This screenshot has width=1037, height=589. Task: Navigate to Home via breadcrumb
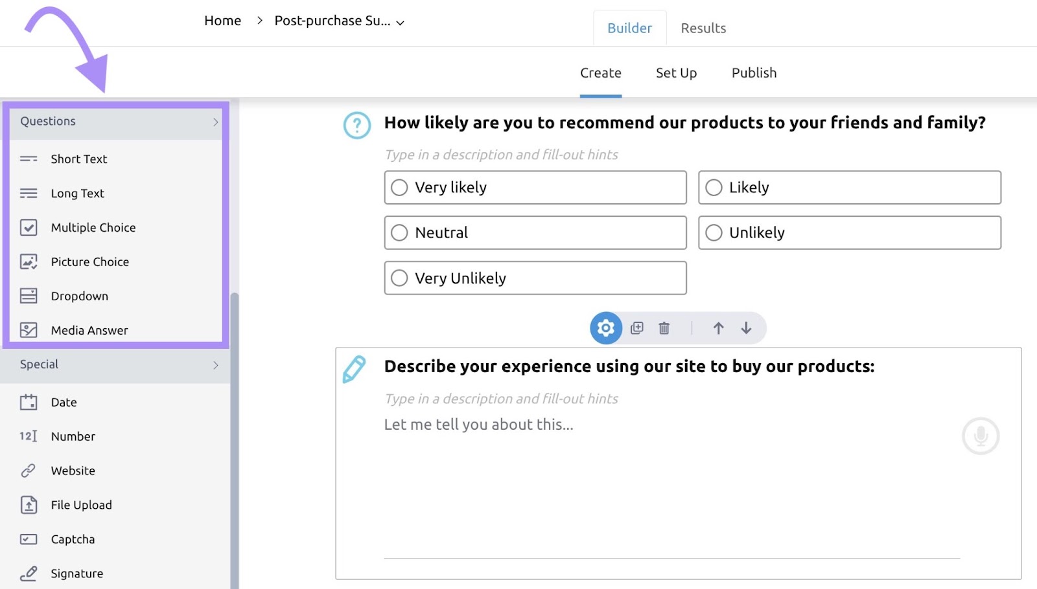click(222, 20)
